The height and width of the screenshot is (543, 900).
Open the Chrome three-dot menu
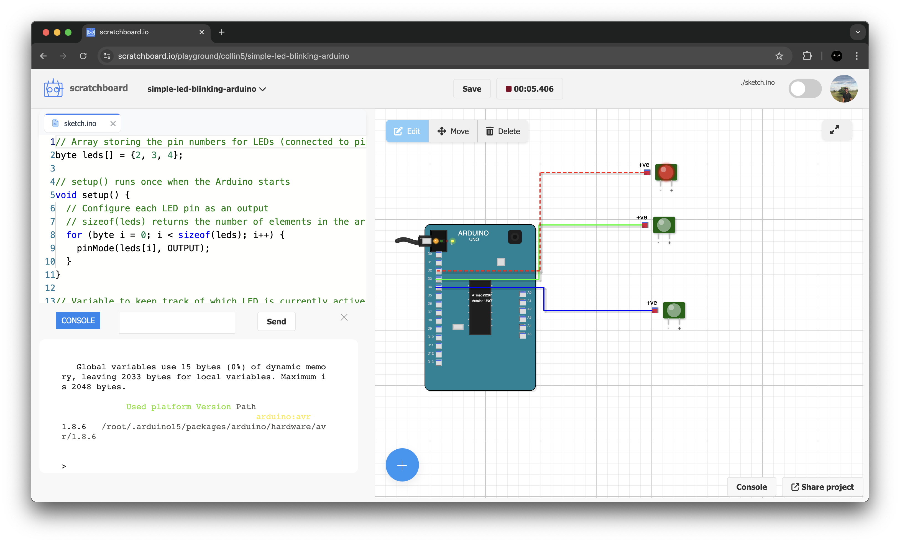856,56
